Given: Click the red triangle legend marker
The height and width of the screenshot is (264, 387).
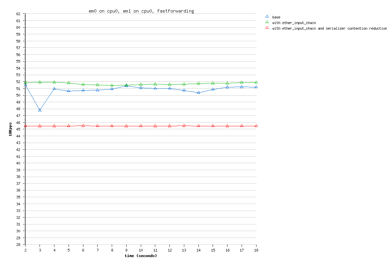Looking at the screenshot, I should pyautogui.click(x=267, y=28).
